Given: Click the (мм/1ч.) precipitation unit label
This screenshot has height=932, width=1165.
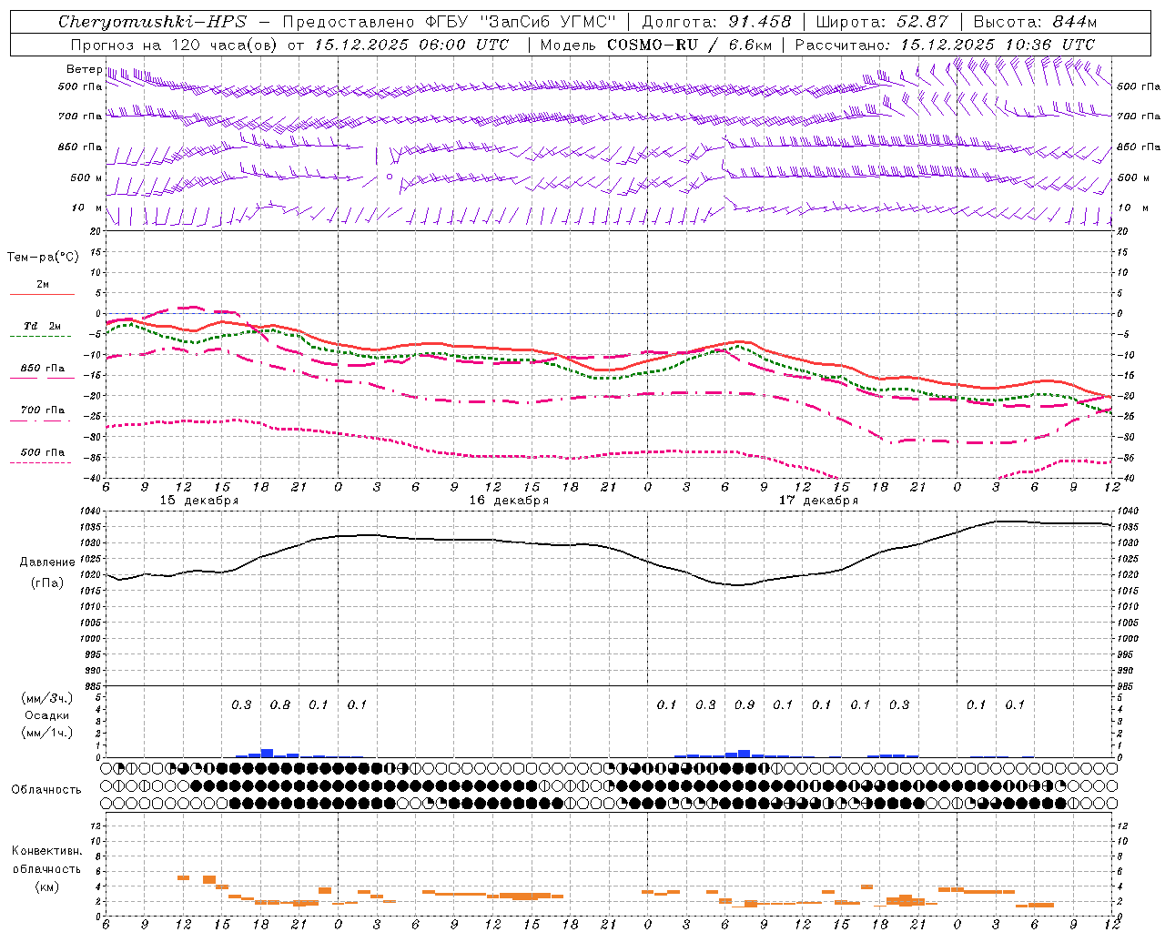Looking at the screenshot, I should tap(47, 733).
